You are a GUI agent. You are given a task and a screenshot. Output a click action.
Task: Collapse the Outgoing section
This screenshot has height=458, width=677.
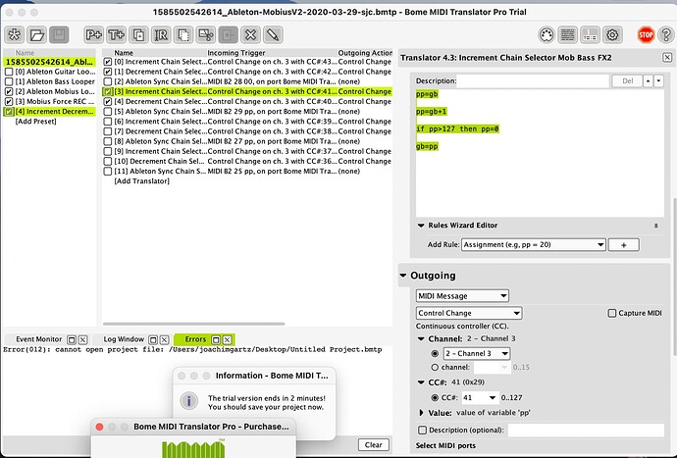(x=403, y=276)
